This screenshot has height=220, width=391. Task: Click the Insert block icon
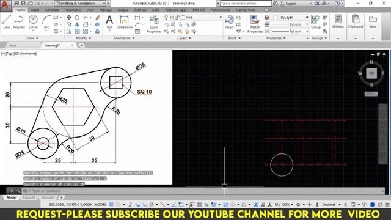pos(229,22)
